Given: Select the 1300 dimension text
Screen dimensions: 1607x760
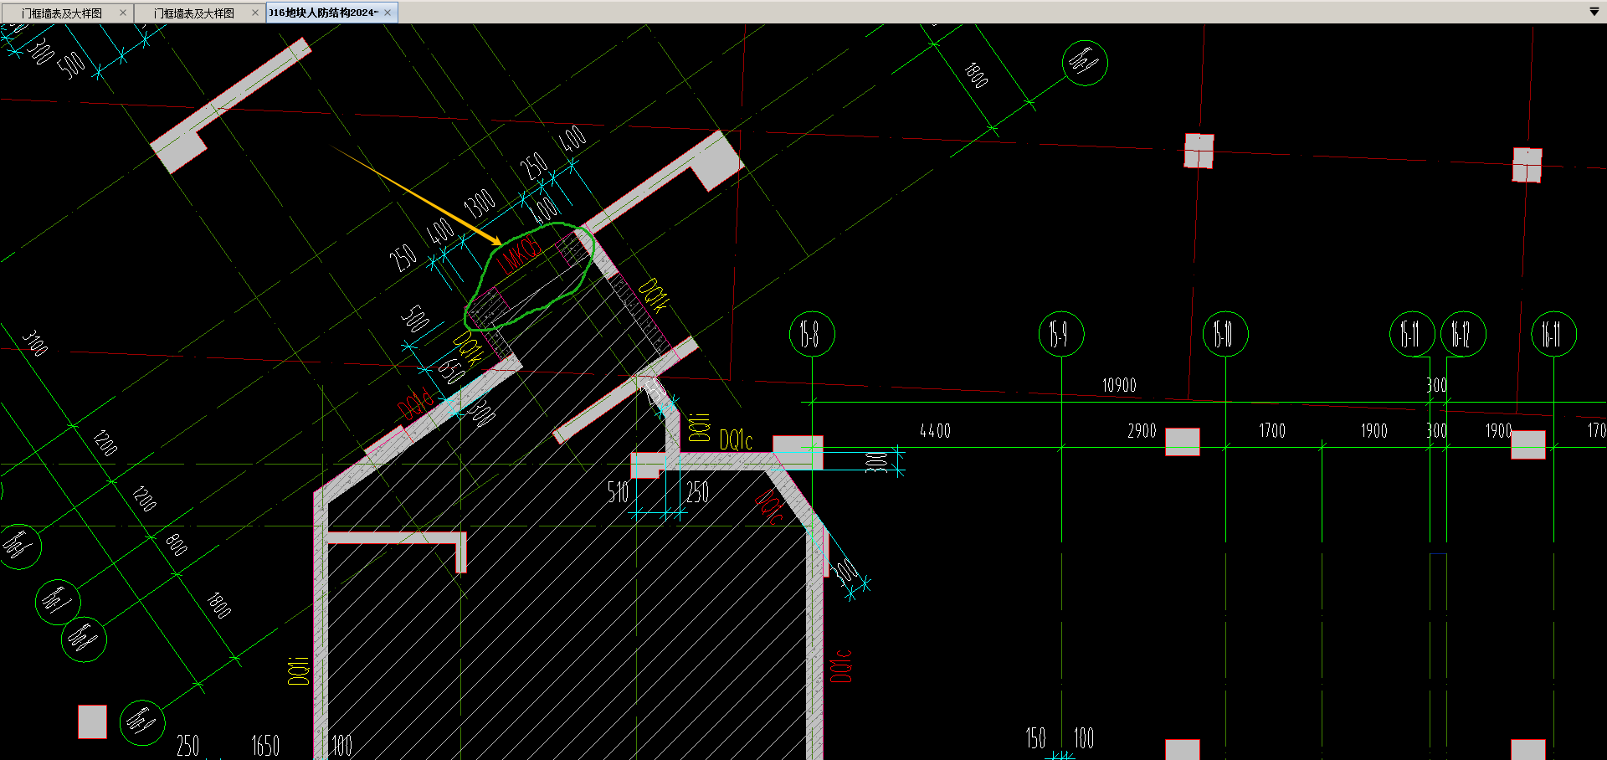Looking at the screenshot, I should pos(480,204).
